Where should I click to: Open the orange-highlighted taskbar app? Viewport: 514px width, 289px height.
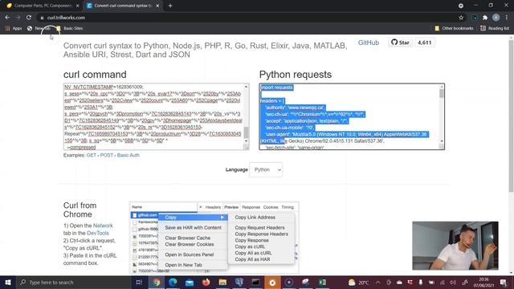272,282
